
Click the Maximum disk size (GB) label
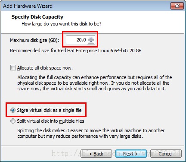point(34,40)
